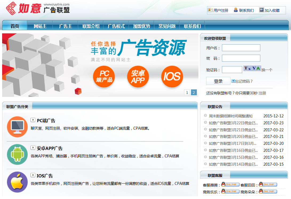Expand the 安卓APP广告 arrow
This screenshot has width=291, height=199.
[x=33, y=148]
